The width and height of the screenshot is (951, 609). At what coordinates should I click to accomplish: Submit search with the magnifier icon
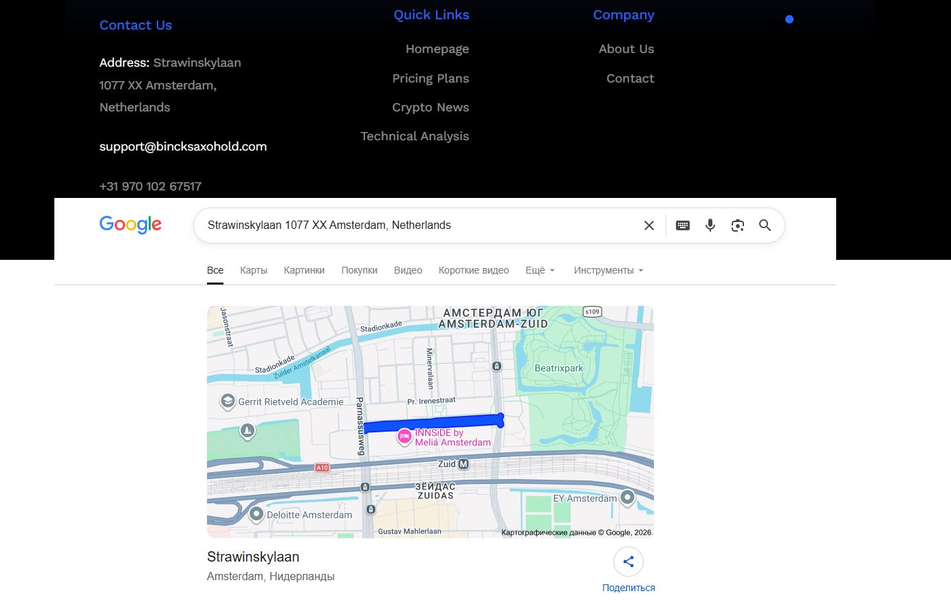(x=765, y=225)
